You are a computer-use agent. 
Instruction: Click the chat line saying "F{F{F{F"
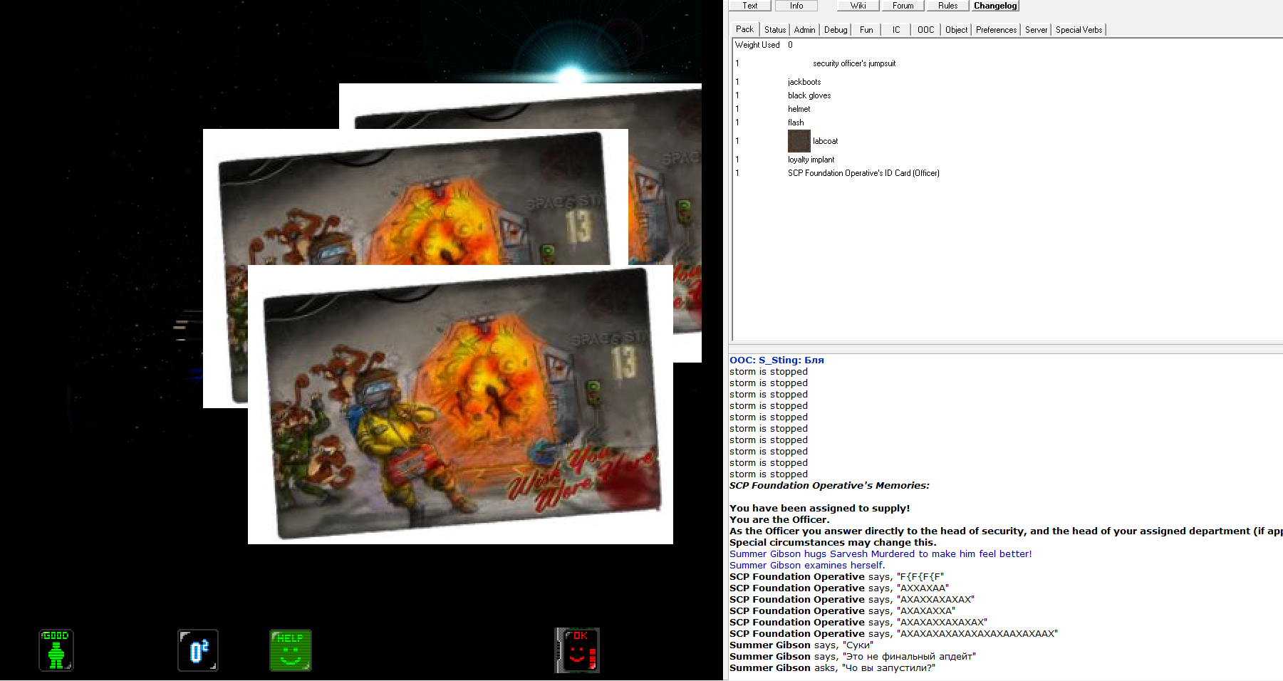(836, 577)
